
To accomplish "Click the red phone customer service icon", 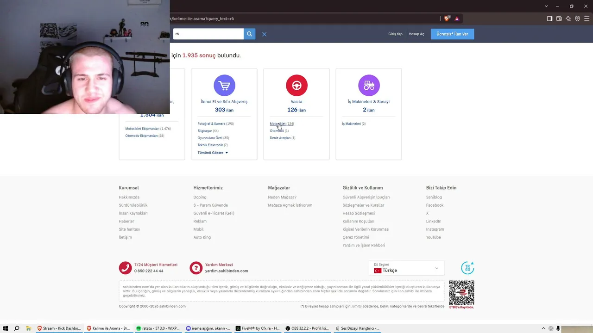I will 125,268.
